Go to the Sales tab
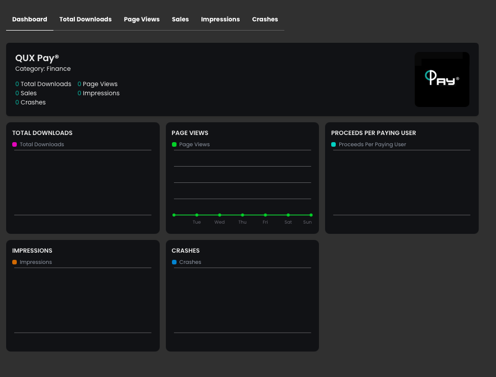 pyautogui.click(x=180, y=19)
